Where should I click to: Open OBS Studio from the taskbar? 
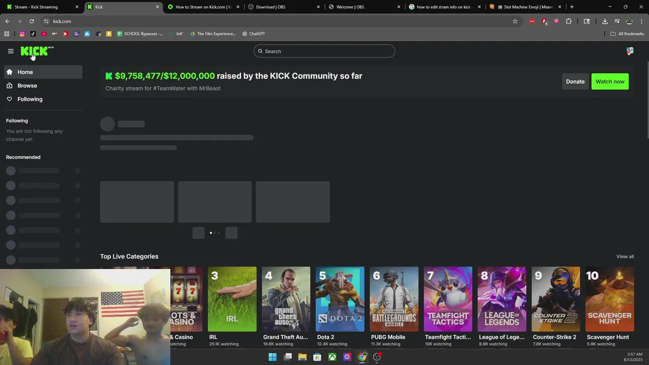(x=377, y=357)
